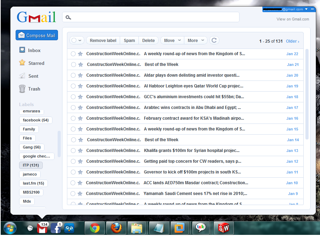
Task: Select the Aldar plays down delisting email
Action: pos(73,75)
